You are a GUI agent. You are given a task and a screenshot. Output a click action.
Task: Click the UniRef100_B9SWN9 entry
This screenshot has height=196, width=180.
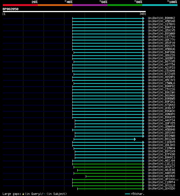point(161,34)
